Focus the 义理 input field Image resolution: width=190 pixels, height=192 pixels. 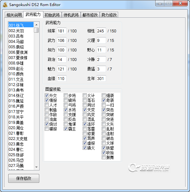point(101,40)
